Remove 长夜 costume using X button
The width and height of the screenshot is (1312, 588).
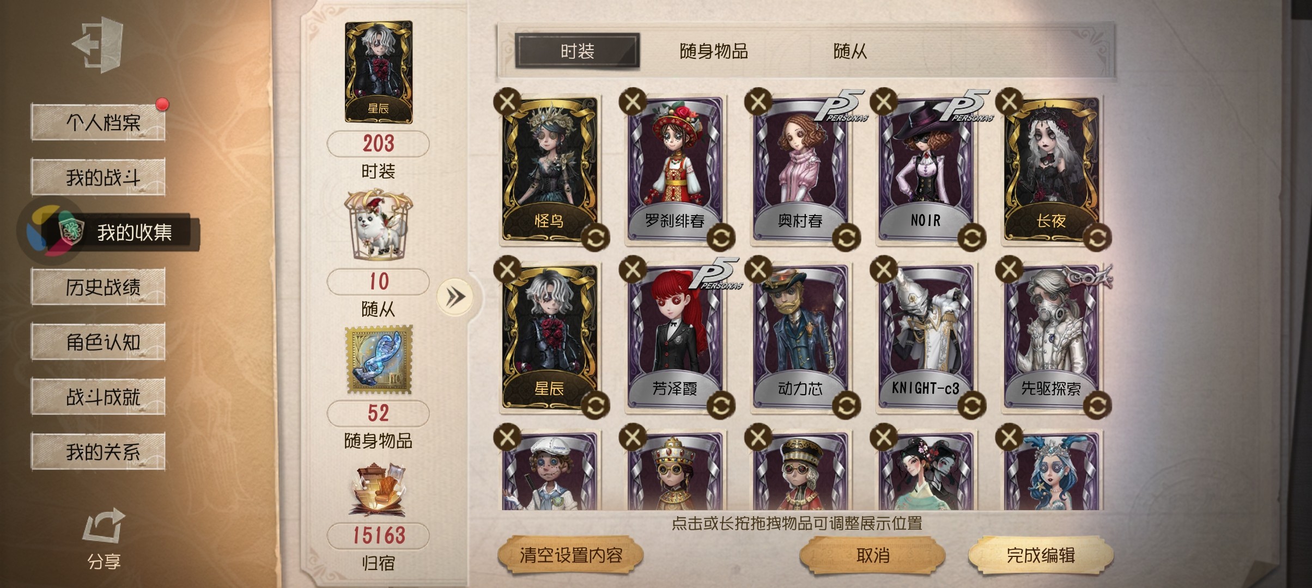(1009, 102)
